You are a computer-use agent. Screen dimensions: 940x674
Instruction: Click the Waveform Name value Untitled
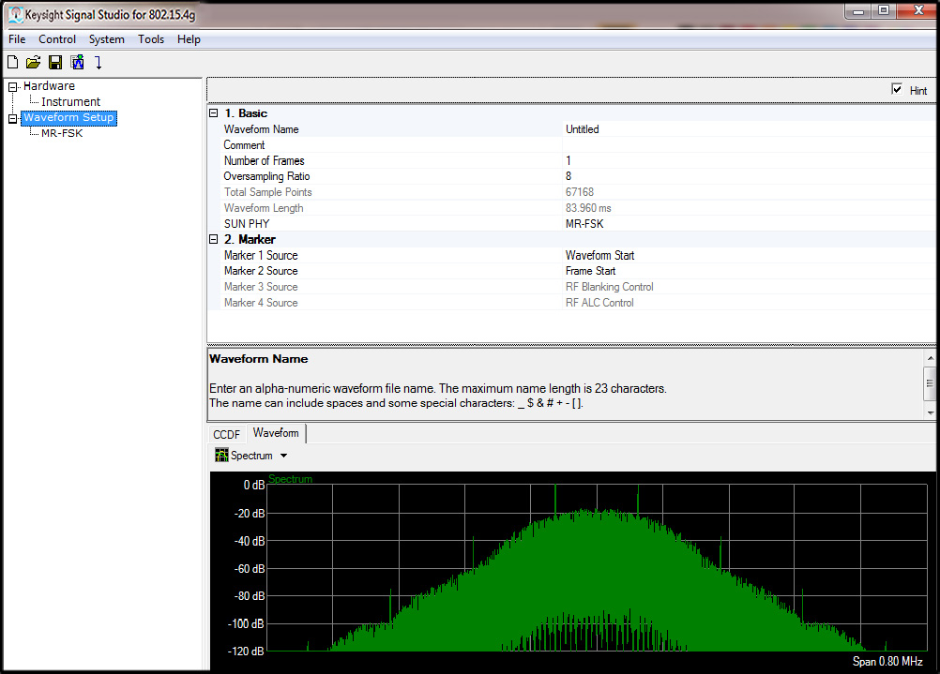point(582,129)
